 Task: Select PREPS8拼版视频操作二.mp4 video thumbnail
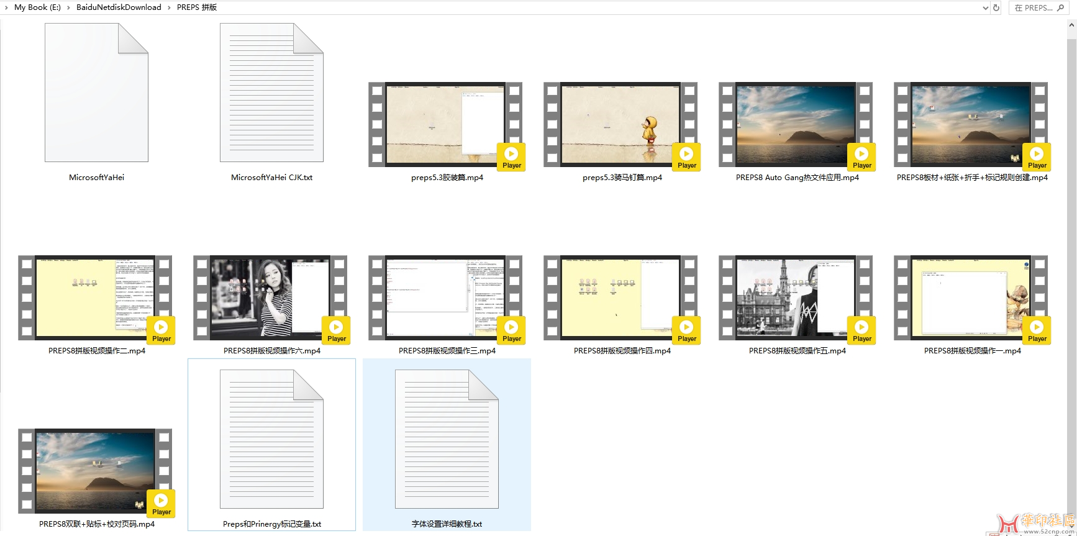[95, 298]
